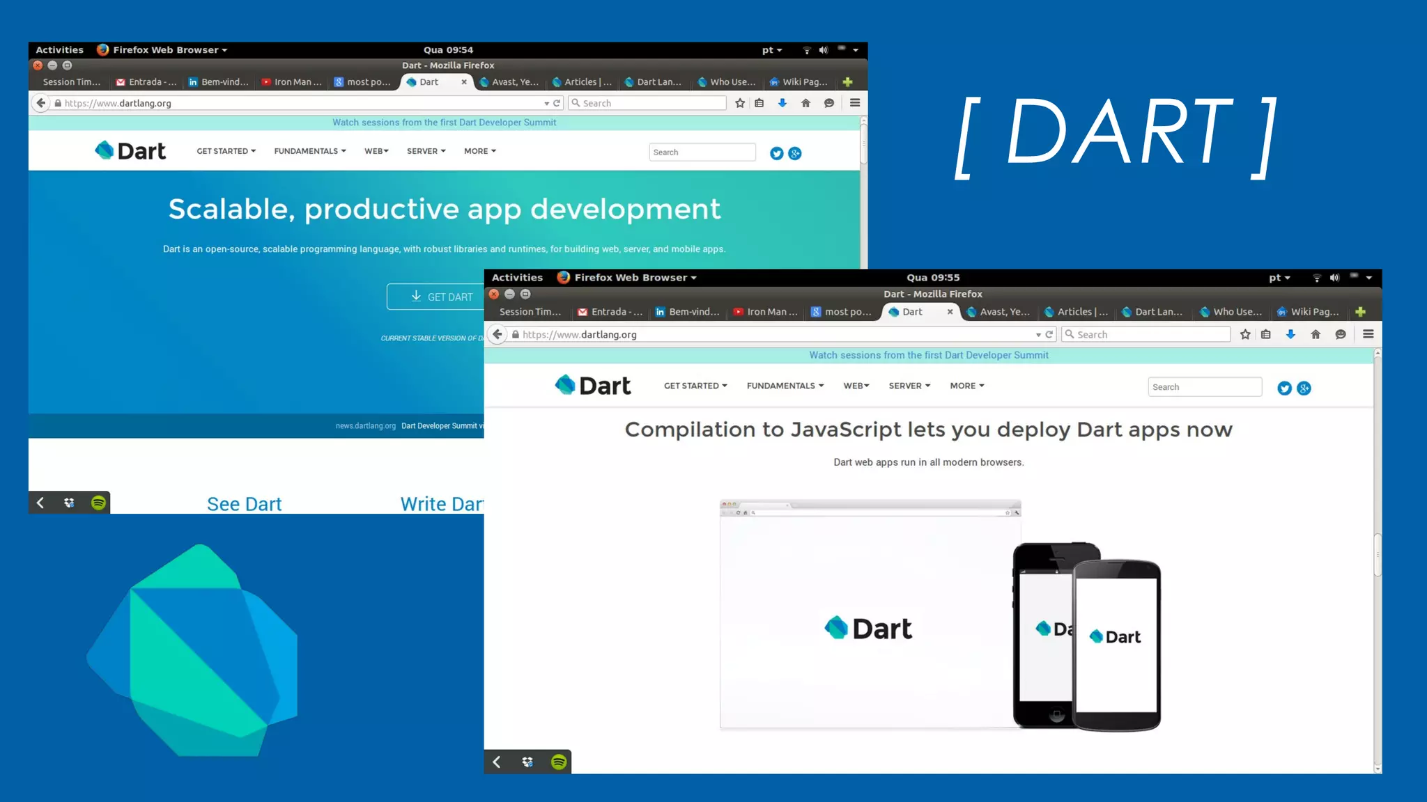Click Activities in front window top bar

(517, 278)
